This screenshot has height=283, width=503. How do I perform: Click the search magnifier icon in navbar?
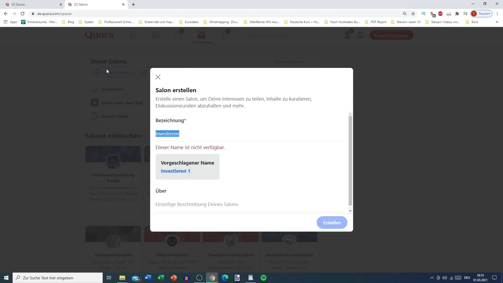tap(405, 13)
